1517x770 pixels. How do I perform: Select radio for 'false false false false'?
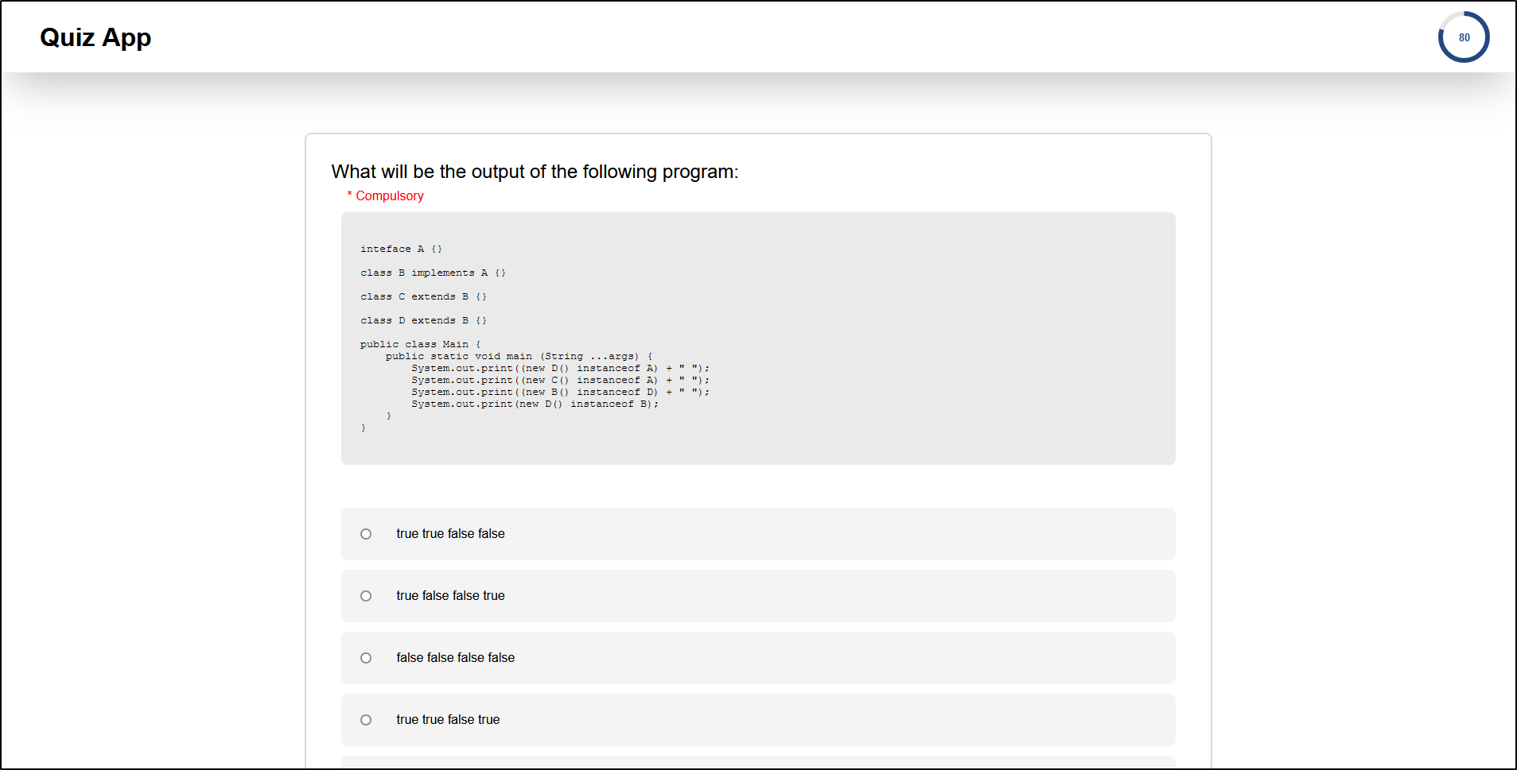tap(366, 658)
